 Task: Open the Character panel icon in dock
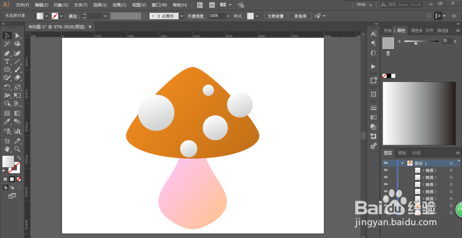coord(373,34)
